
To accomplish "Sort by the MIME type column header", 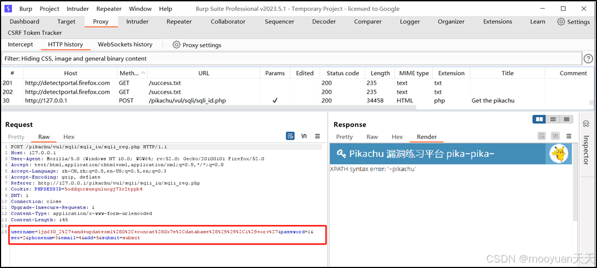I will click(x=414, y=73).
